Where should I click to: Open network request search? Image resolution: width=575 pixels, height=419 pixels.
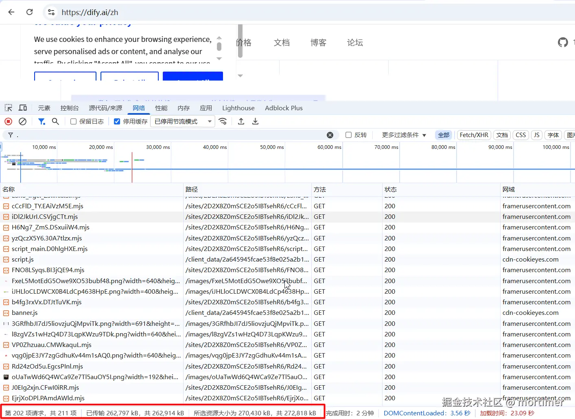pyautogui.click(x=56, y=121)
